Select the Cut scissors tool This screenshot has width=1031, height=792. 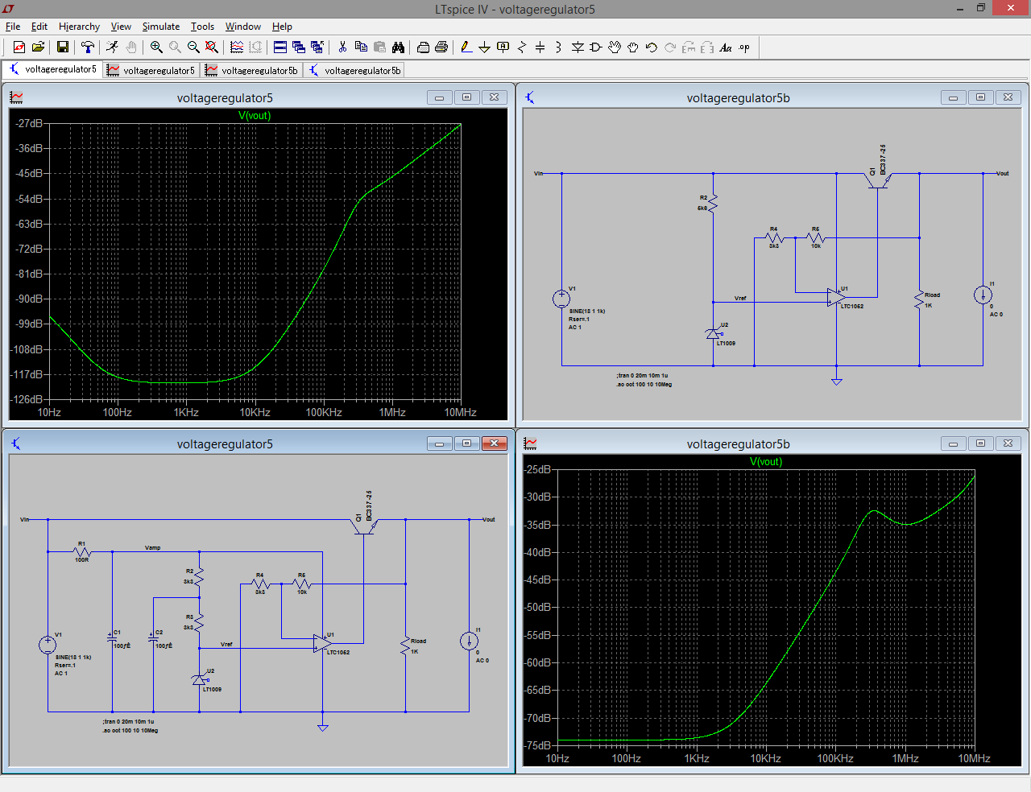342,47
